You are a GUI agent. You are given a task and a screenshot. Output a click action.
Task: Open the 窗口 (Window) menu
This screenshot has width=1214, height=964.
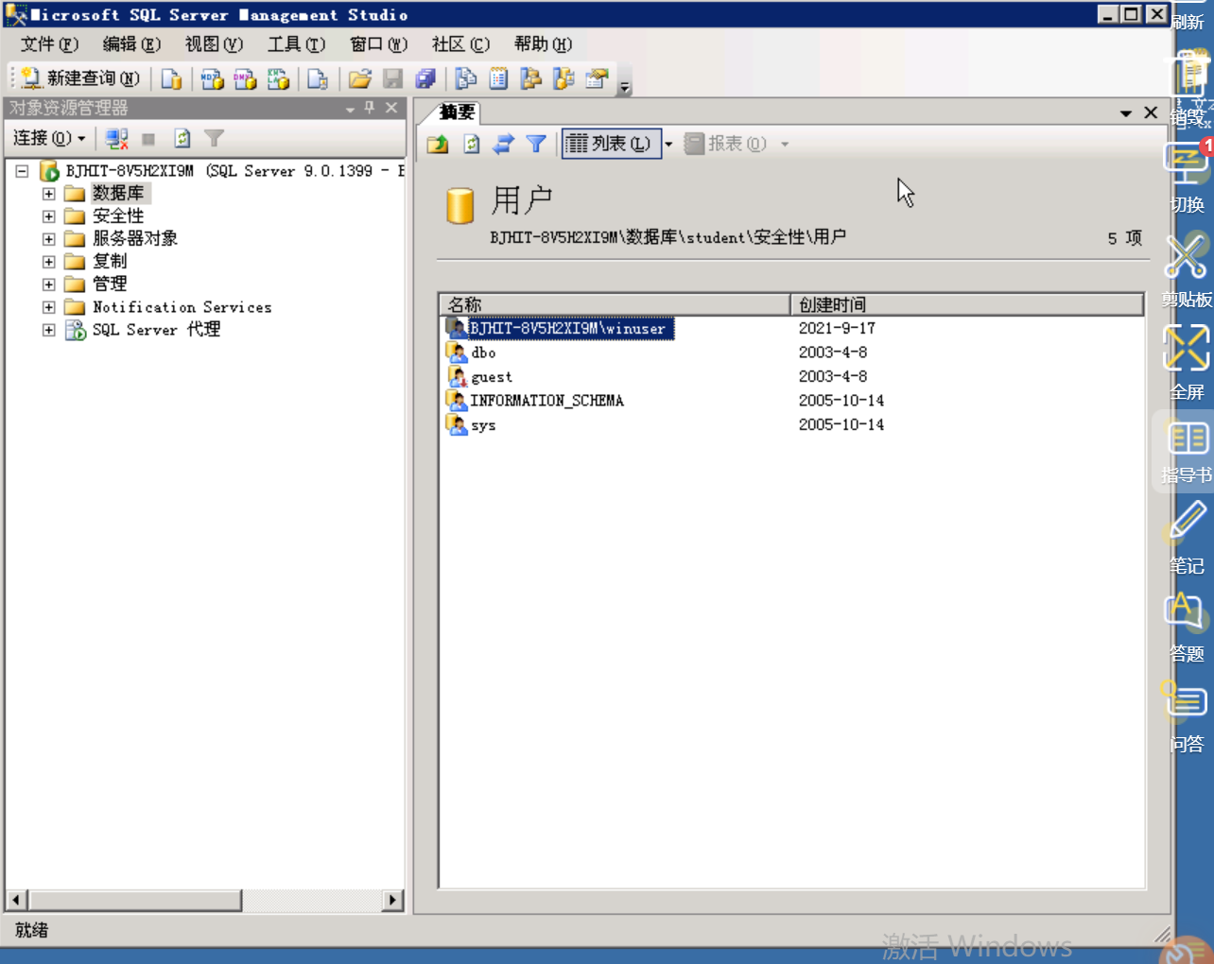click(x=378, y=44)
